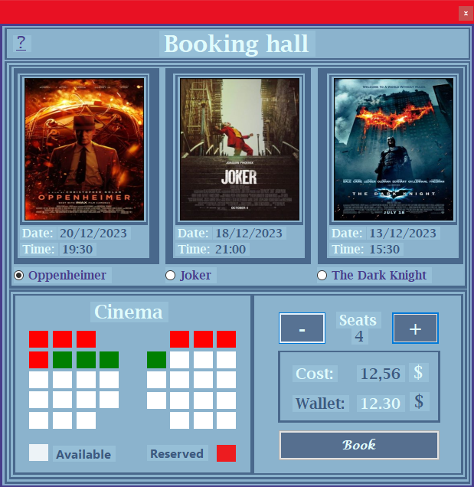Click The Dark Knight movie poster
The height and width of the screenshot is (487, 474).
pyautogui.click(x=394, y=149)
